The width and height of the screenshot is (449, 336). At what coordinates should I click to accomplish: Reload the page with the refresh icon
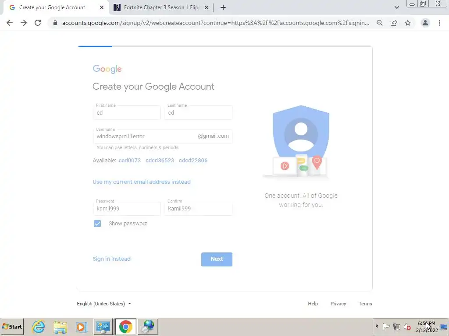click(x=38, y=23)
